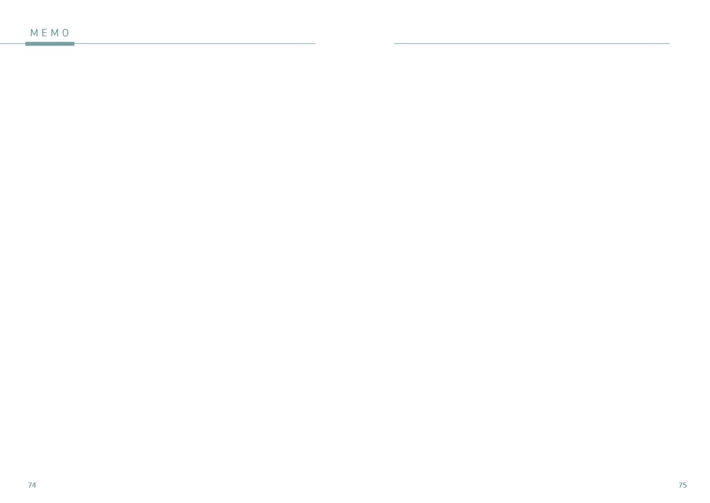Viewport: 710px width, 503px height.
Task: Click the second letter M in MEMO
Action: pos(55,33)
